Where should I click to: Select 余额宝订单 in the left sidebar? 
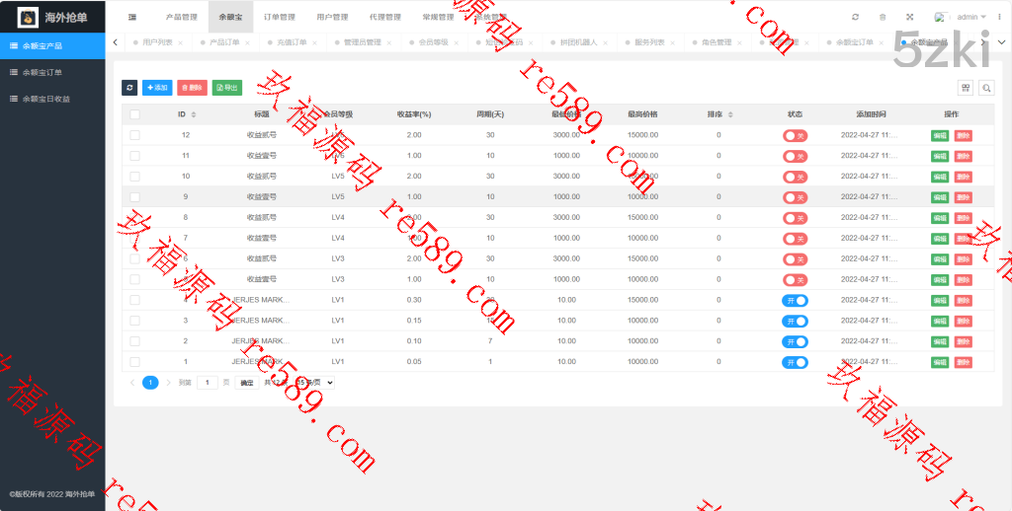pos(42,72)
